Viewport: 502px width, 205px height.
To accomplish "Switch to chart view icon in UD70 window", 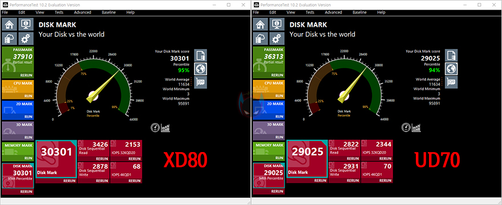I will click(416, 128).
